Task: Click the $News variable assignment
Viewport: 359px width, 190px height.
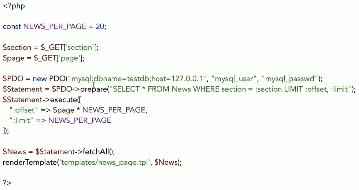Action: (15, 152)
